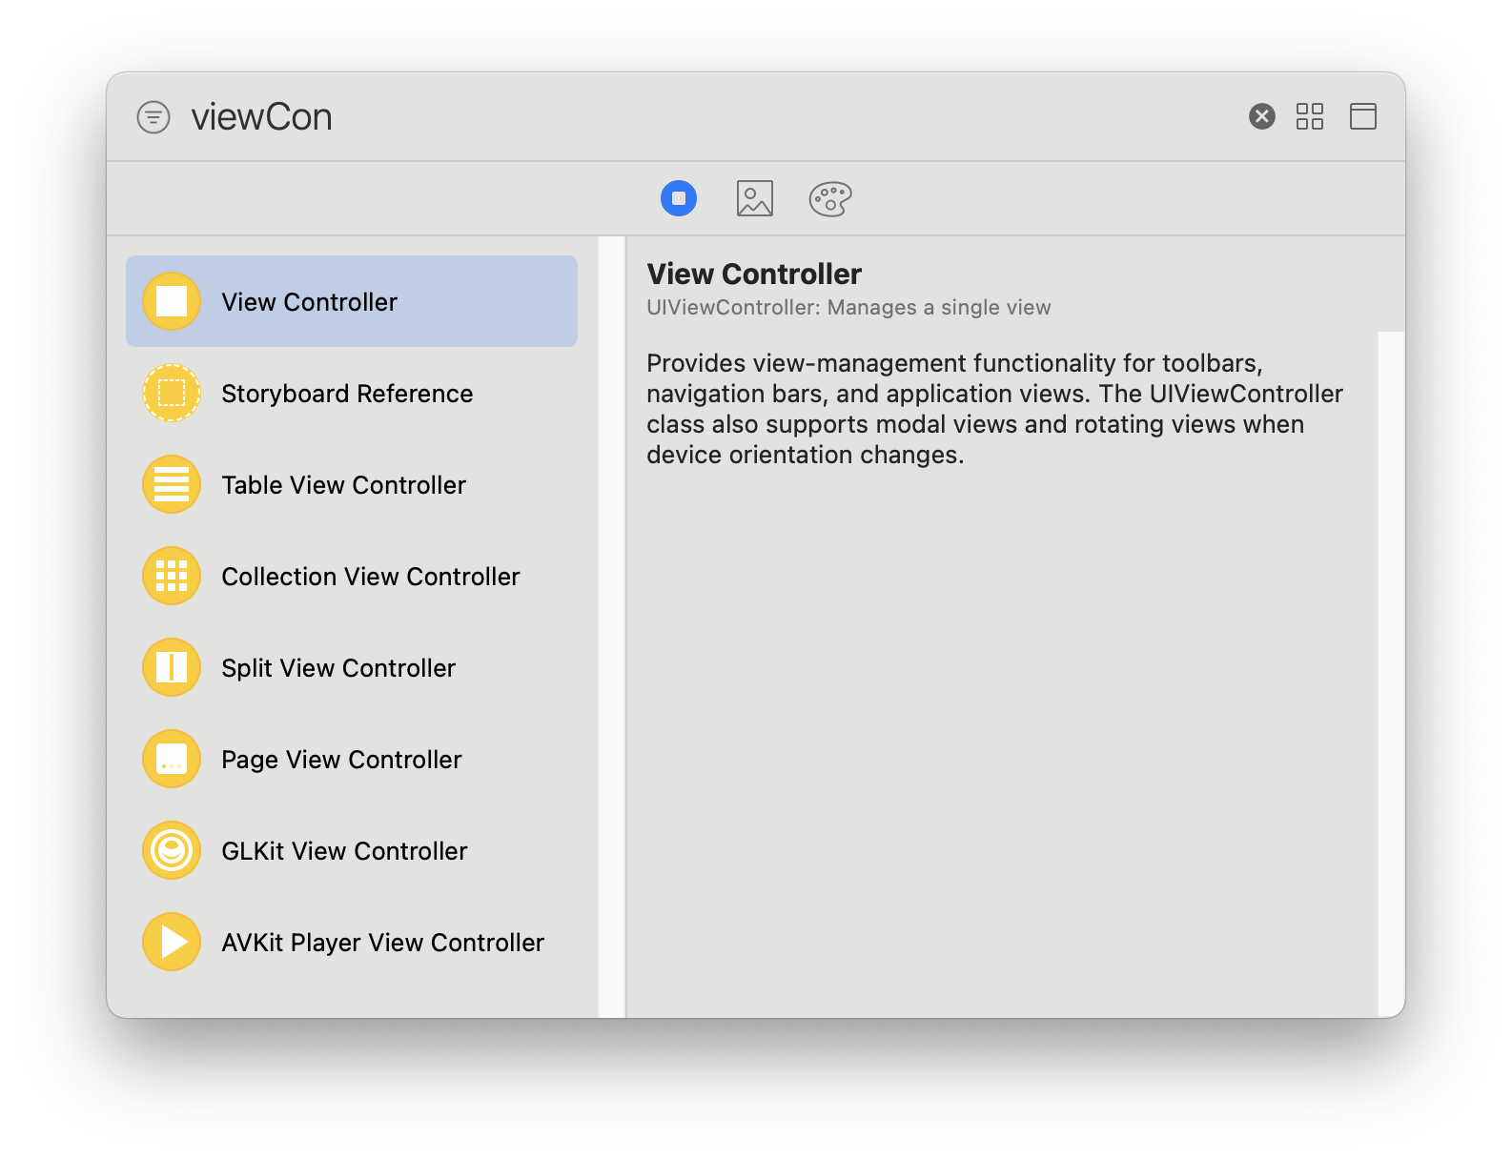Switch to icon grid view
1512x1159 pixels.
point(1309,116)
